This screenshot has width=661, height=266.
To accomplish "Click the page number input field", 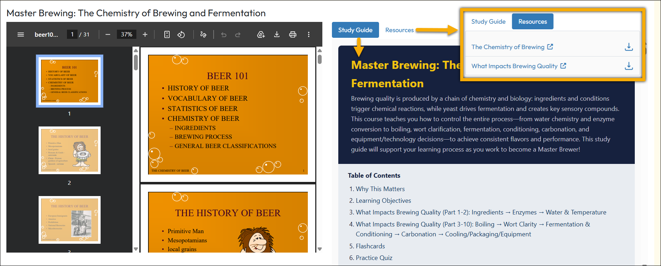I will pos(72,34).
